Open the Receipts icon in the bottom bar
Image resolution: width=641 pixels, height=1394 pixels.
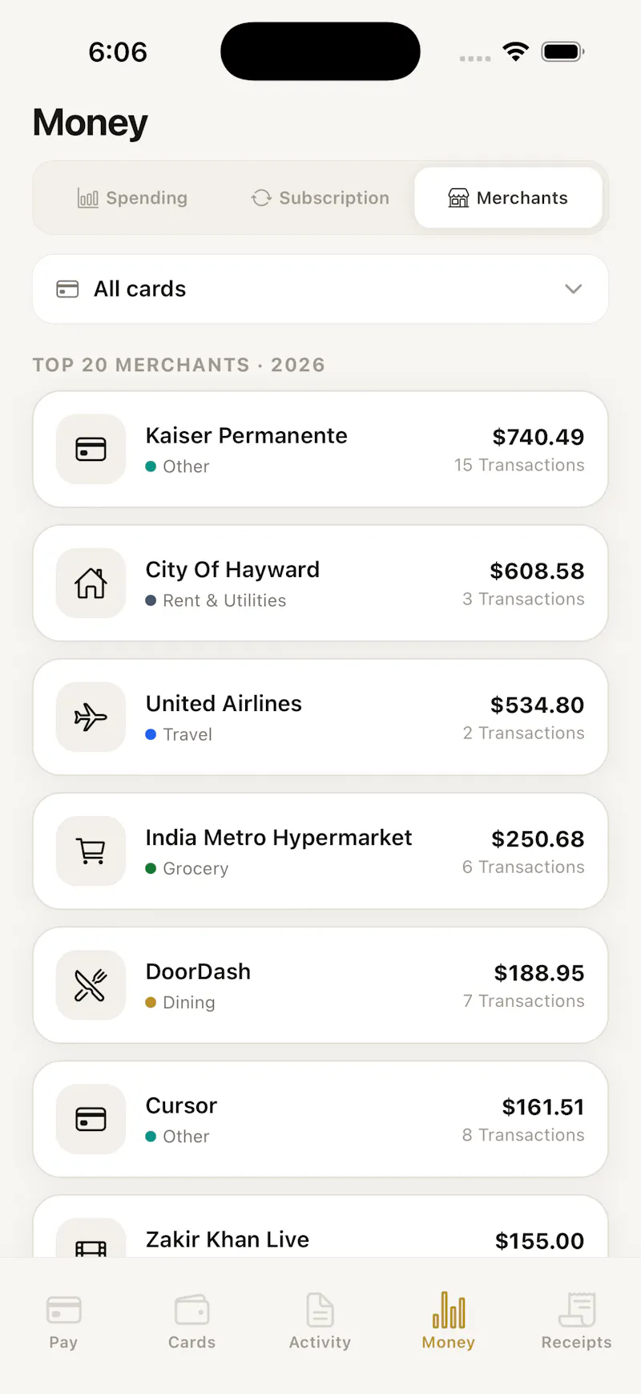click(577, 1309)
